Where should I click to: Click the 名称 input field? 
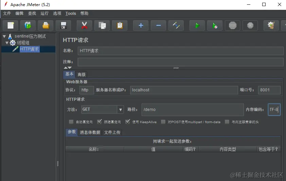(x=181, y=51)
